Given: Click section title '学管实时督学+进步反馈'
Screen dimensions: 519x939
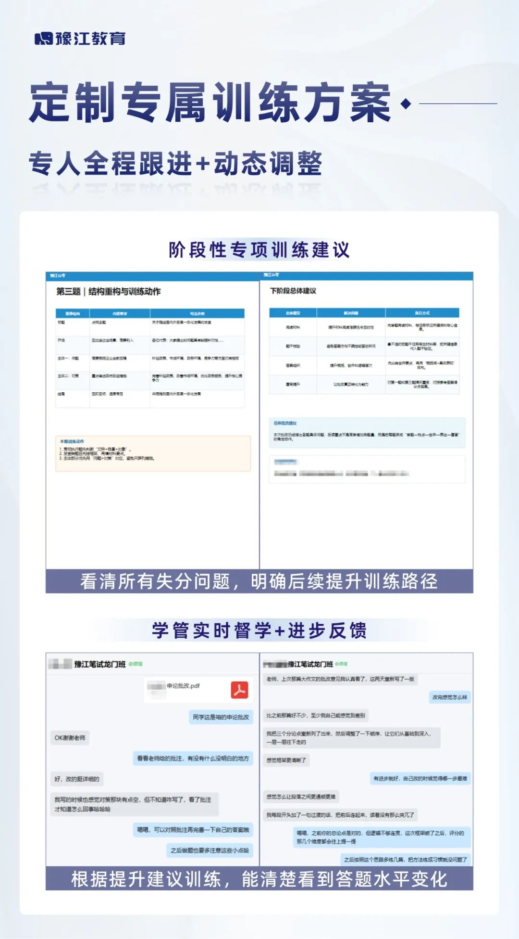Looking at the screenshot, I should click(x=259, y=630).
